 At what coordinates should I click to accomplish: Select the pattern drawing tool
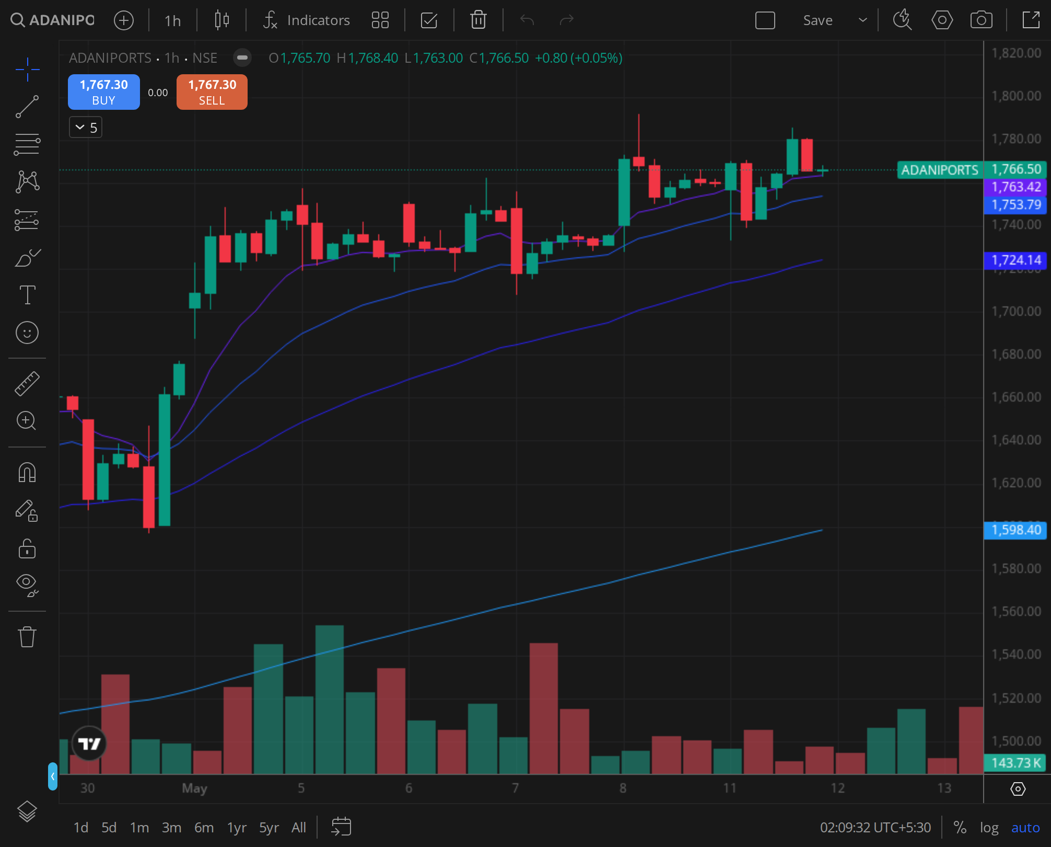pos(27,182)
